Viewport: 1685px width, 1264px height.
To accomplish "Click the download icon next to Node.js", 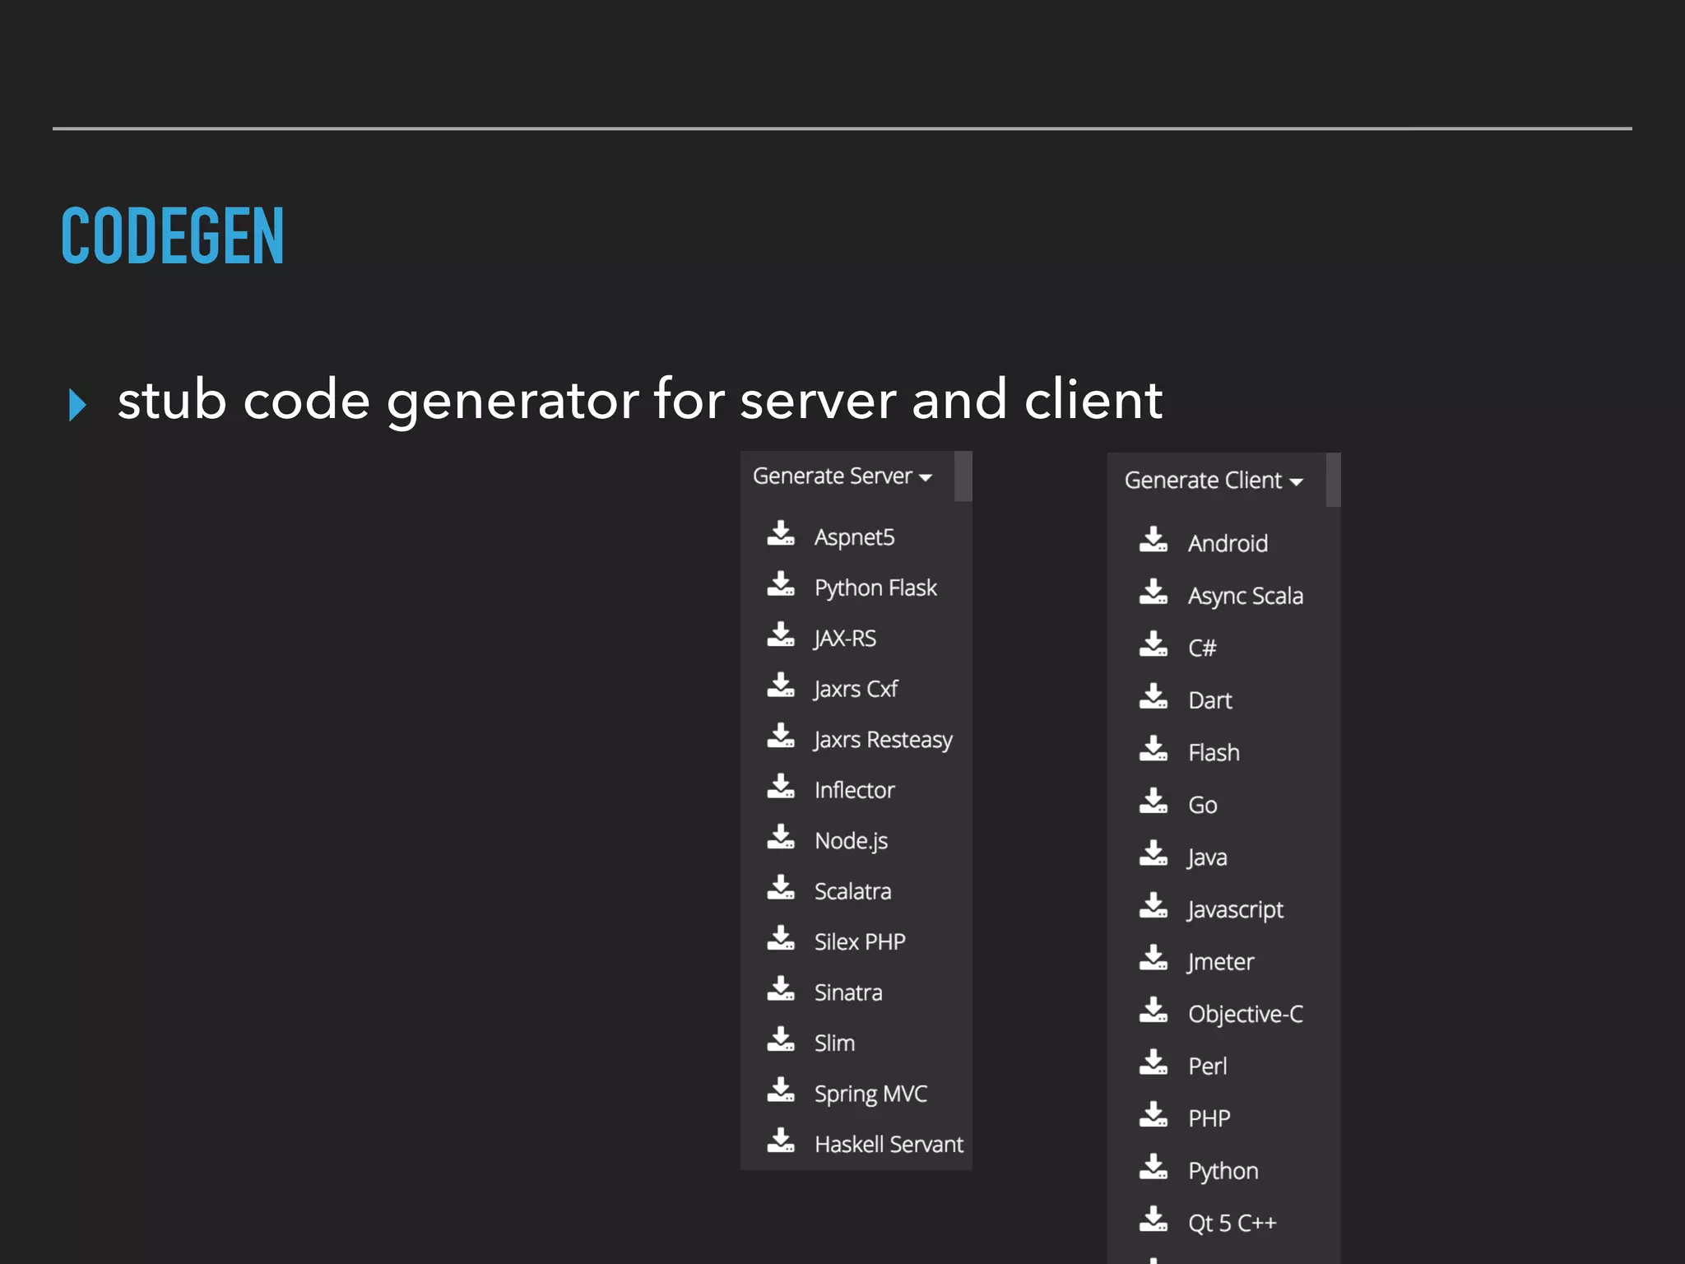I will click(781, 837).
